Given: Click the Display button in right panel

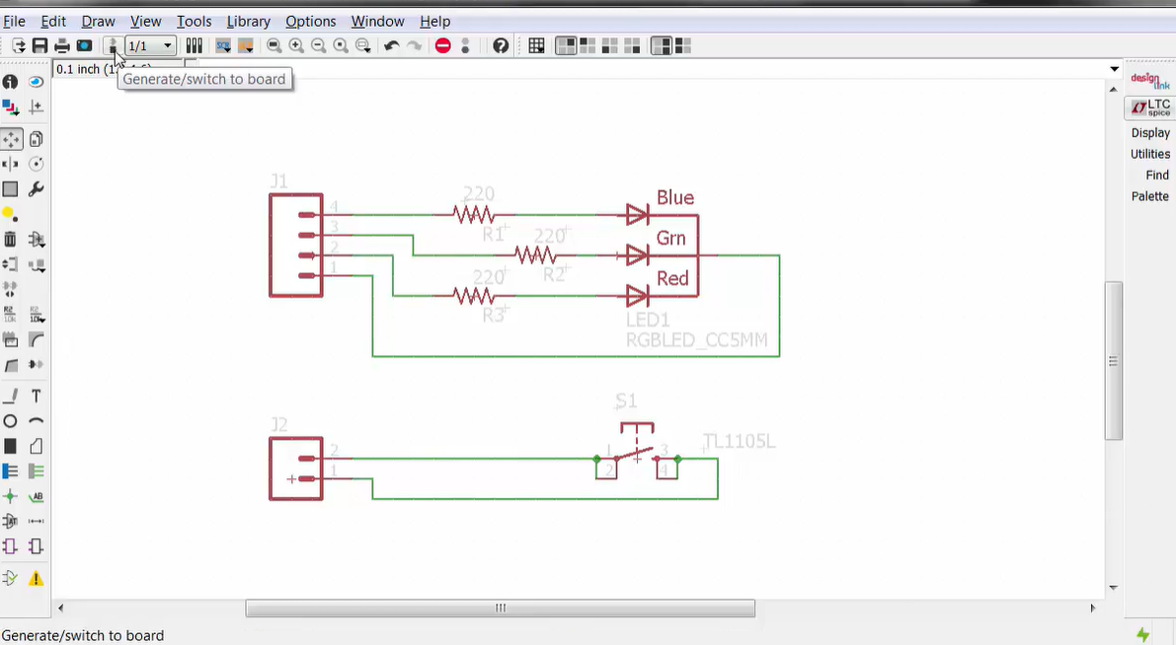Looking at the screenshot, I should 1150,132.
